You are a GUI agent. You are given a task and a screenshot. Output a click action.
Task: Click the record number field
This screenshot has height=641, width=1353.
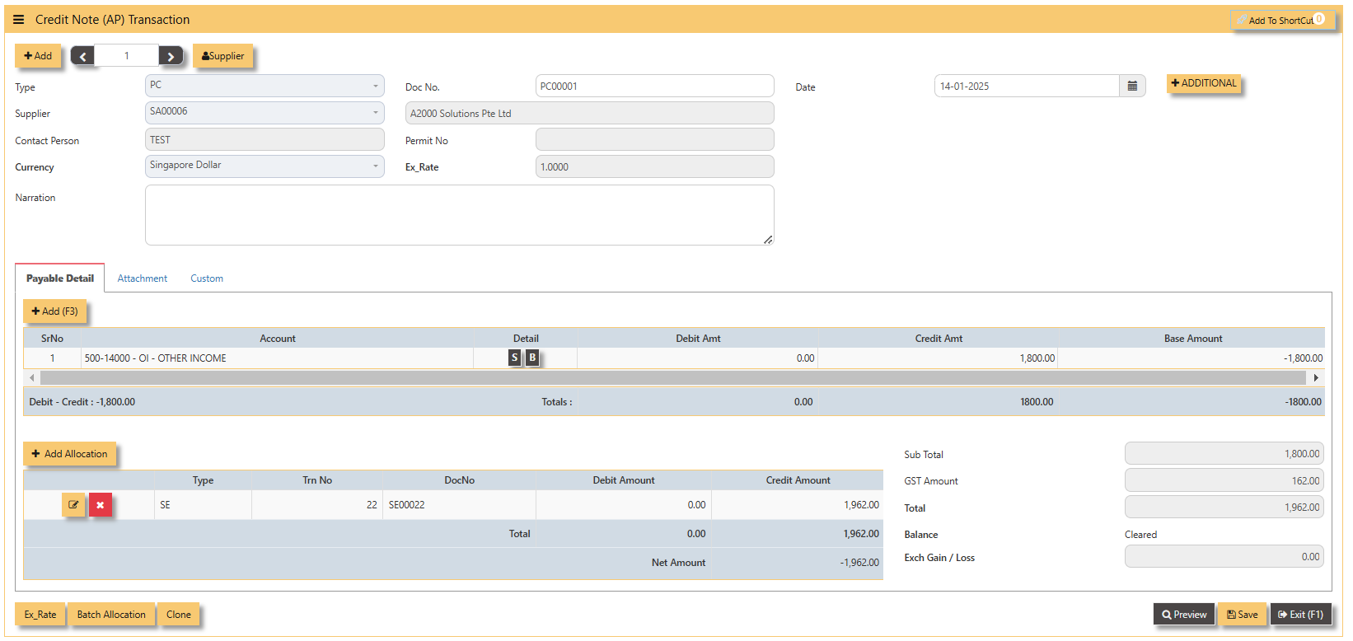pyautogui.click(x=126, y=56)
